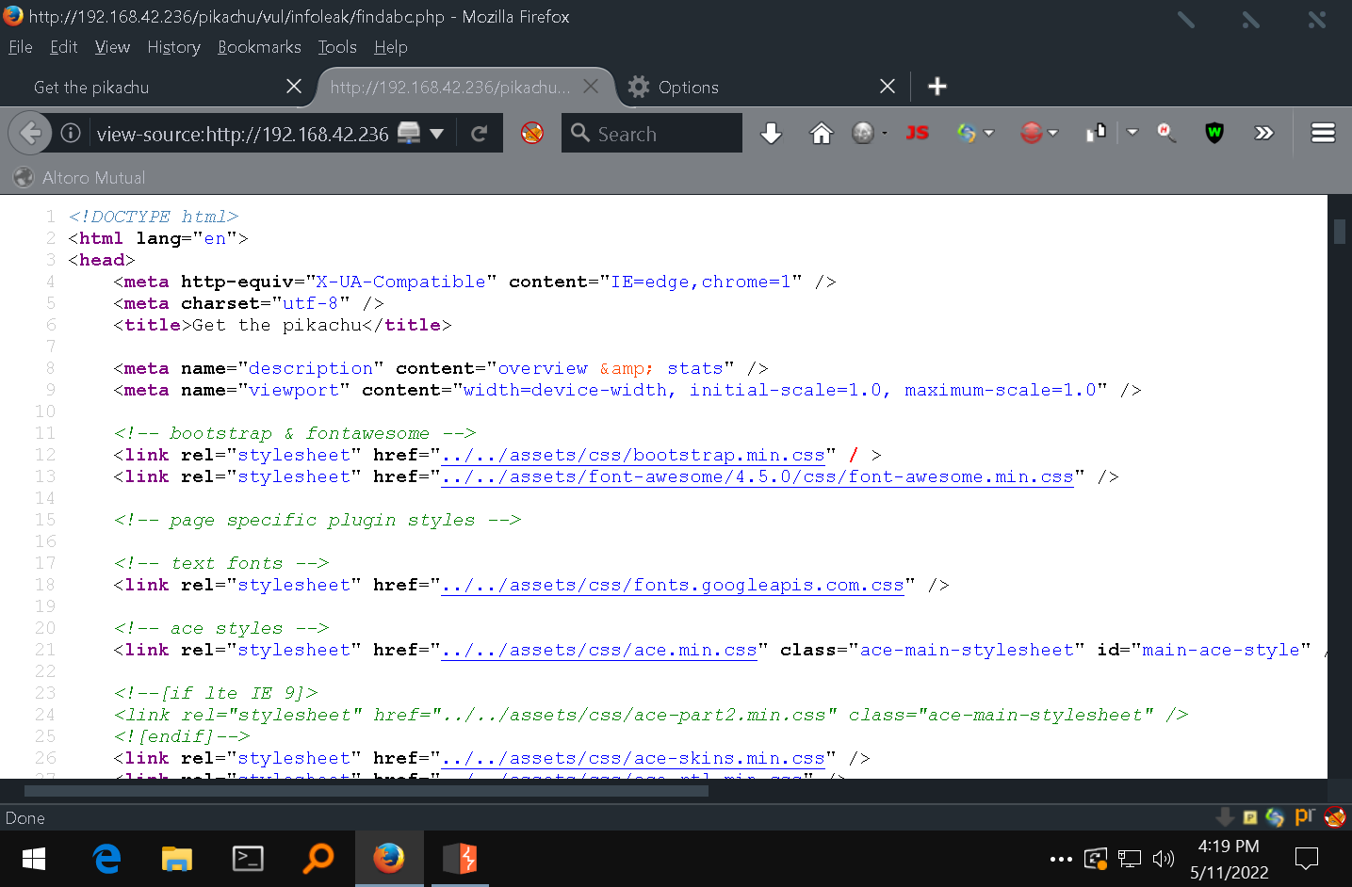1352x887 pixels.
Task: Open the ace.min.css link
Action: click(599, 651)
